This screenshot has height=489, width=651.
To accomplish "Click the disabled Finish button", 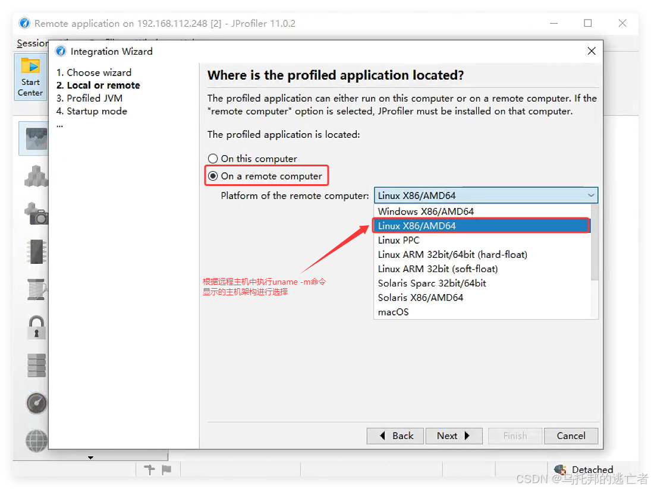I will tap(515, 436).
